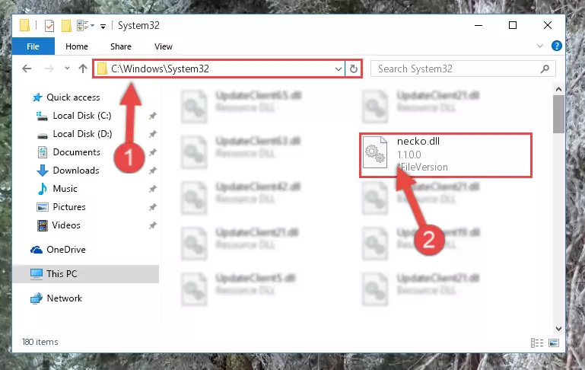Click the New folder icon in title bar
Image resolution: width=585 pixels, height=370 pixels.
pyautogui.click(x=66, y=26)
